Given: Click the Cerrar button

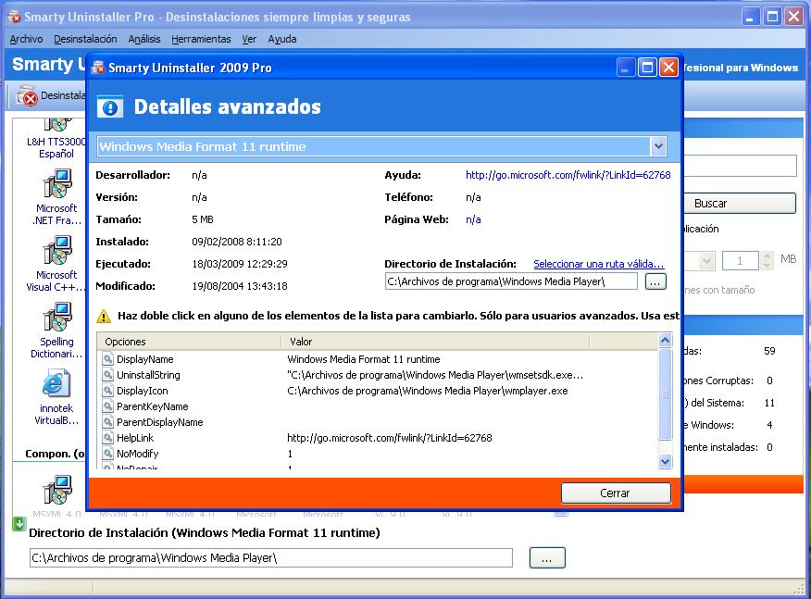Looking at the screenshot, I should pyautogui.click(x=616, y=493).
